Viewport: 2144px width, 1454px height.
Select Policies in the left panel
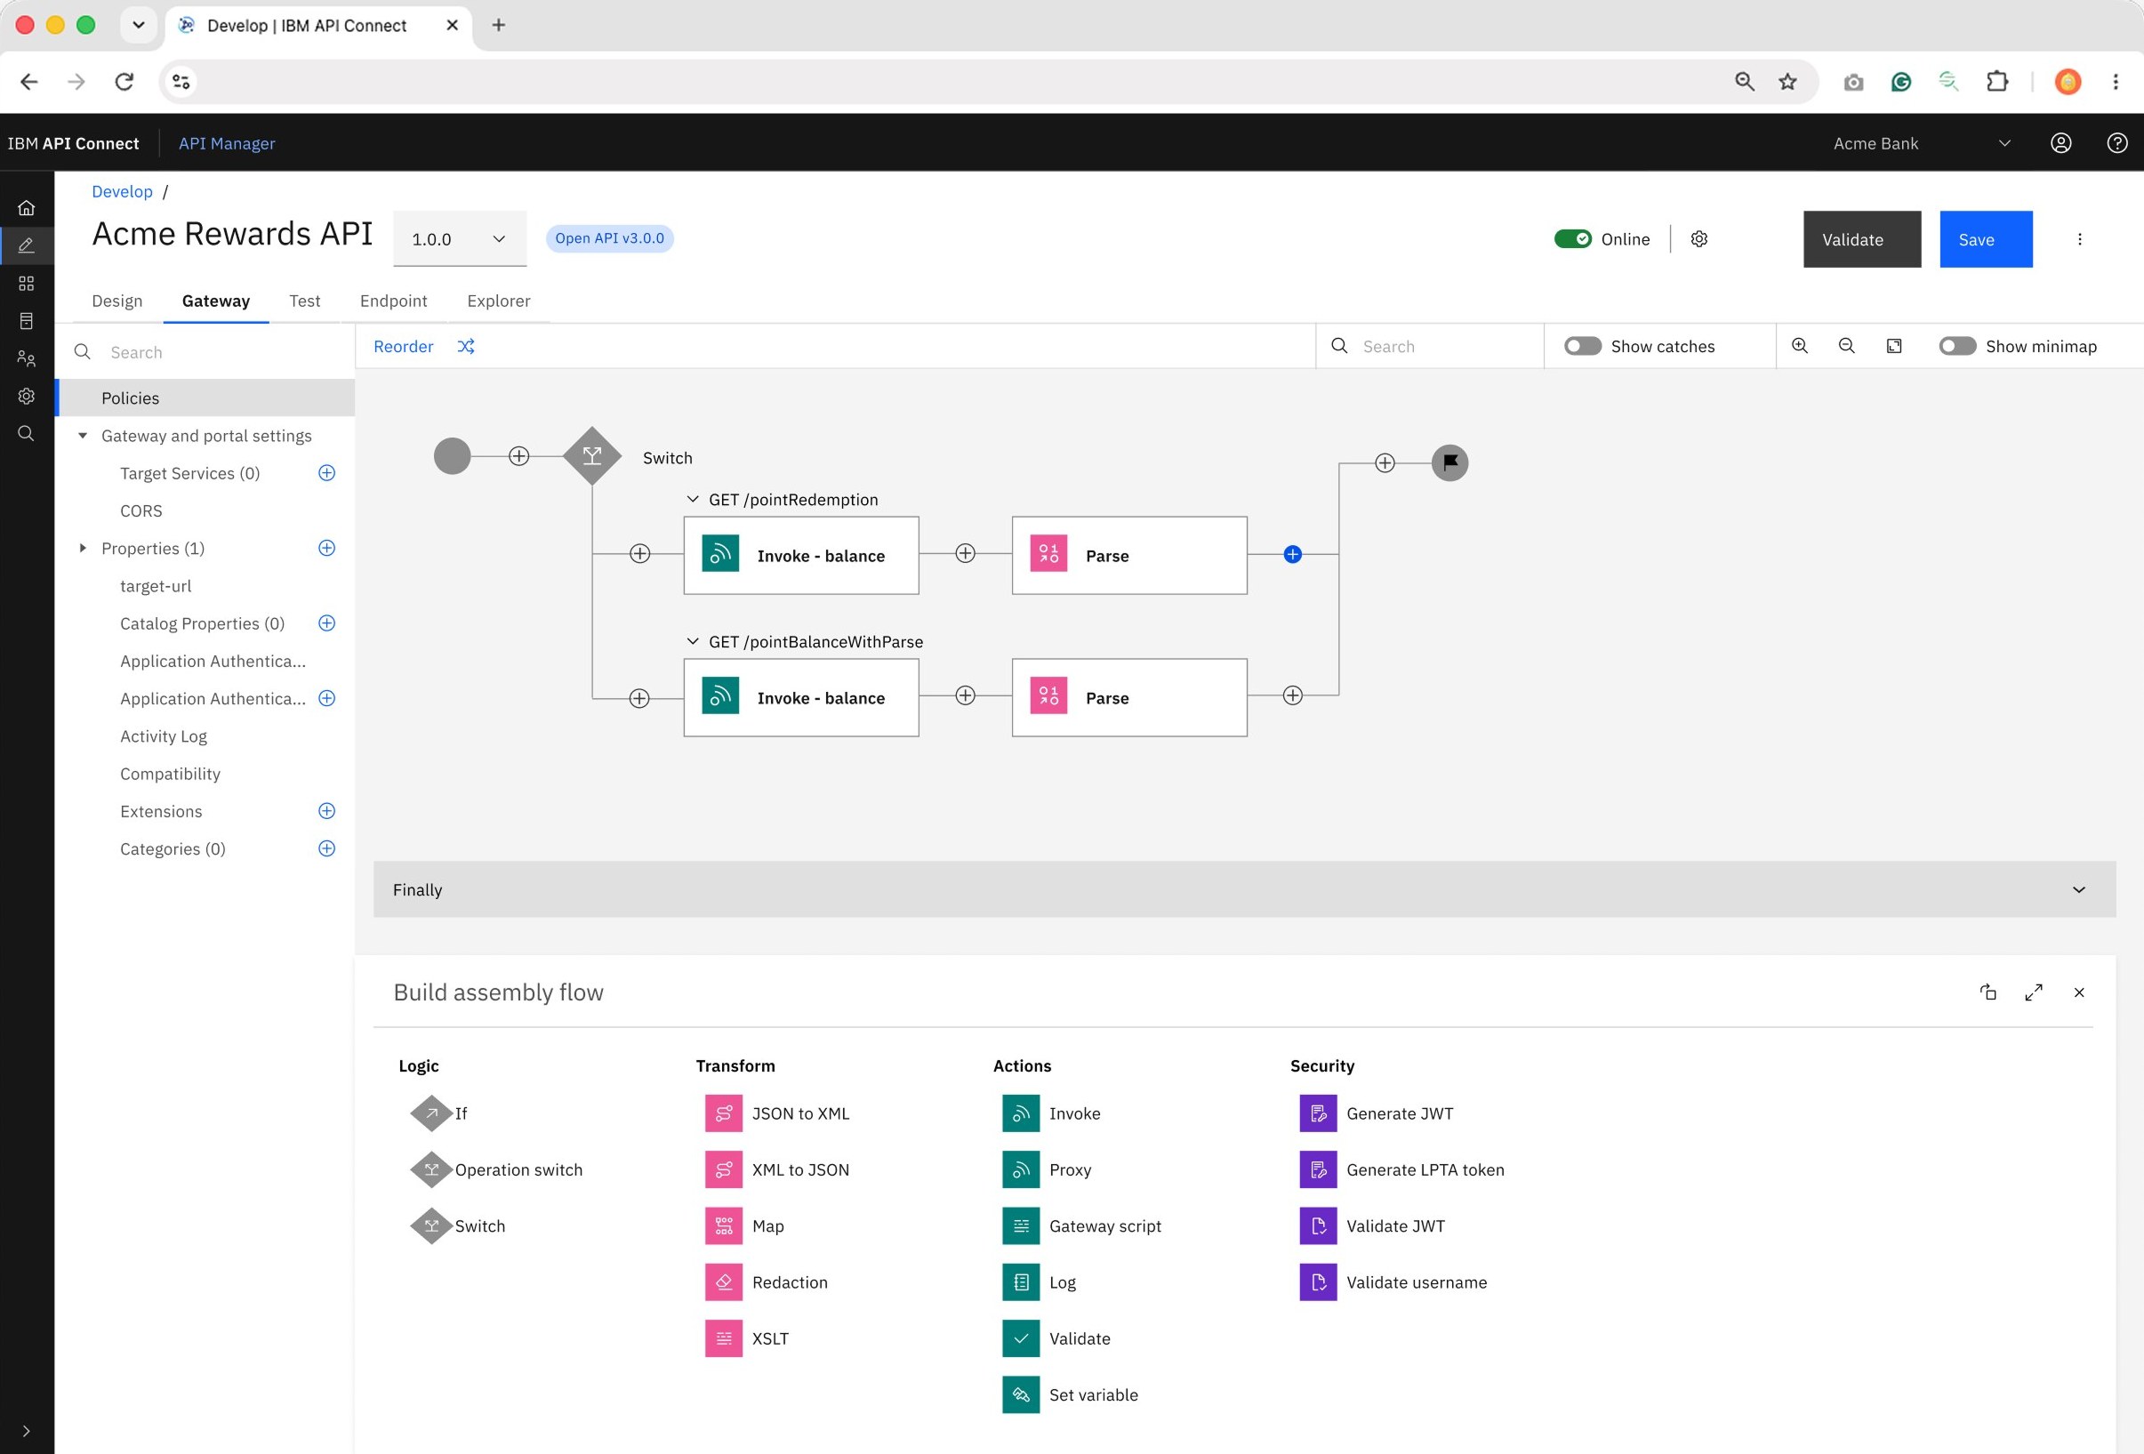click(205, 398)
